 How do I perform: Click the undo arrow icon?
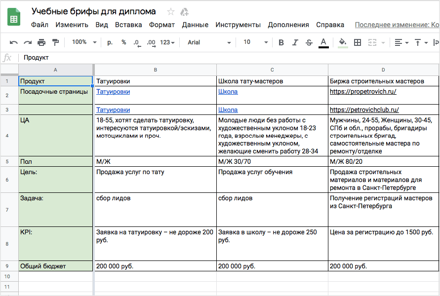click(13, 42)
